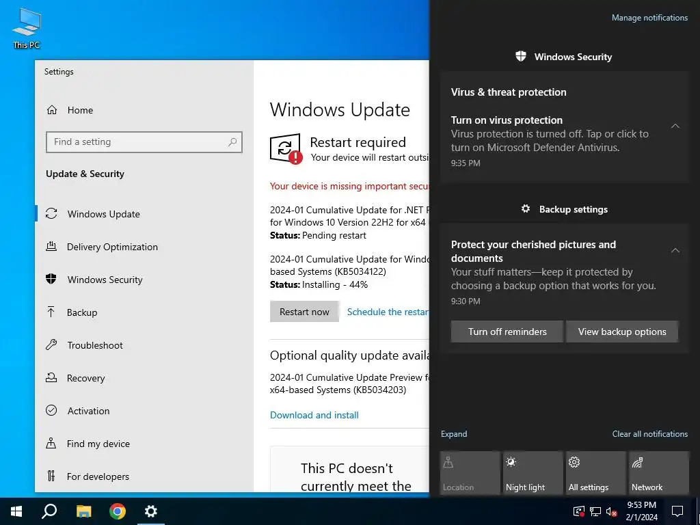
Task: Click the For developers tools icon
Action: point(51,476)
